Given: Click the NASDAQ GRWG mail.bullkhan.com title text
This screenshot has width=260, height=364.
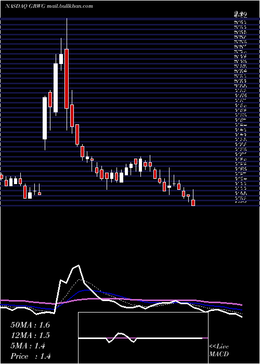Looking at the screenshot, I should (49, 6).
